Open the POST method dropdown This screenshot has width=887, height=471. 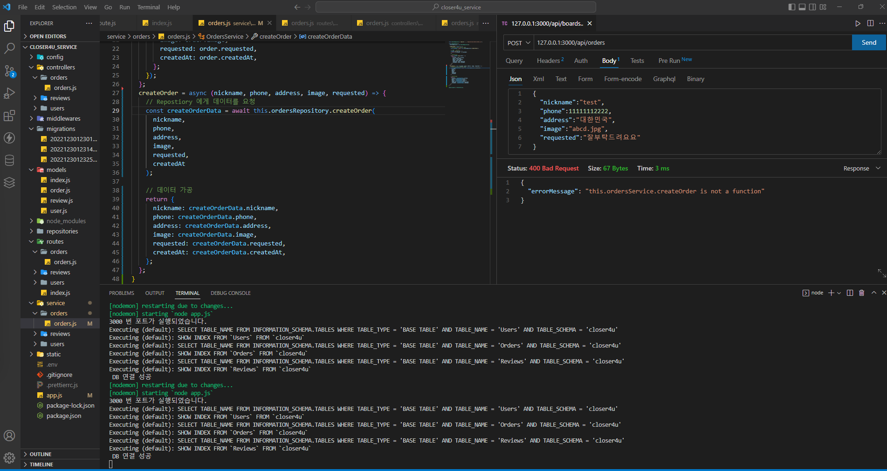519,43
